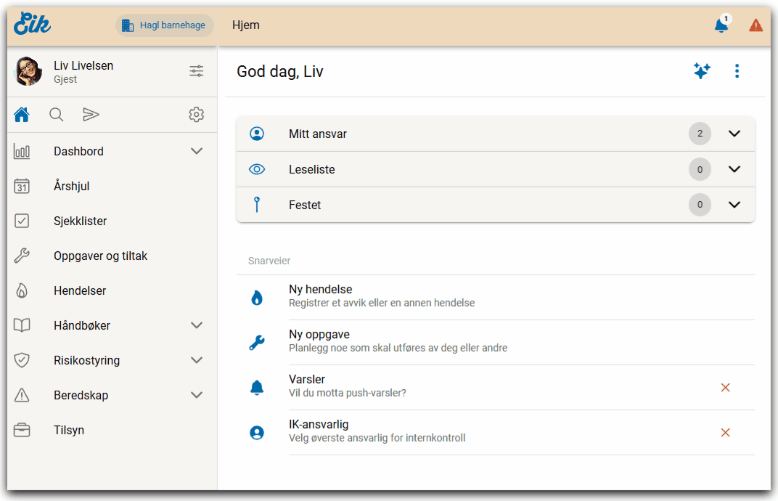This screenshot has width=778, height=501.
Task: Go to Sjekklister in the sidebar
Action: 80,221
